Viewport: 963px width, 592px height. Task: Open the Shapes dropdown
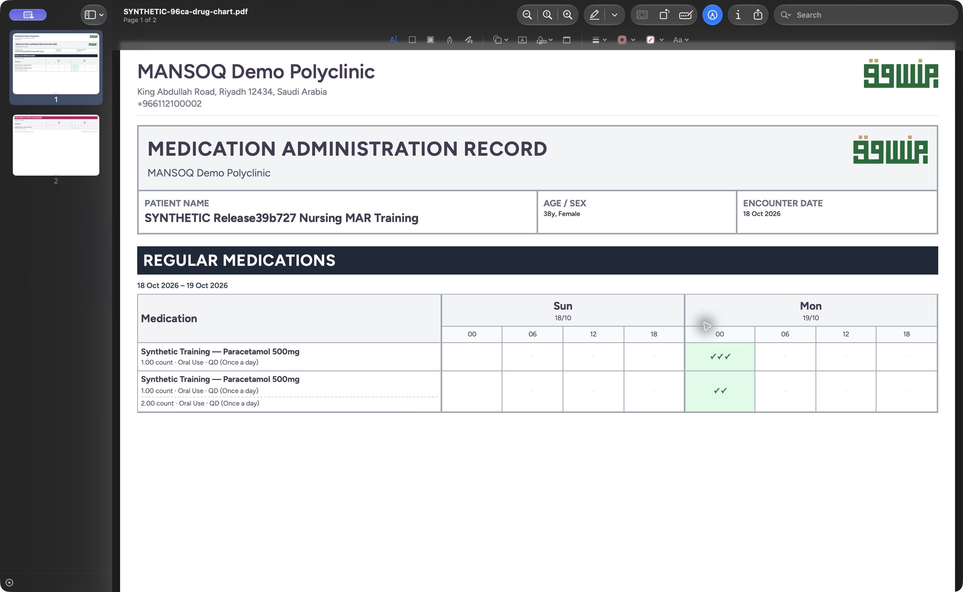[500, 40]
